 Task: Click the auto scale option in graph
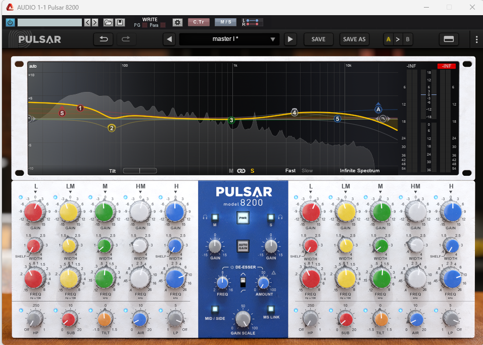coord(33,66)
